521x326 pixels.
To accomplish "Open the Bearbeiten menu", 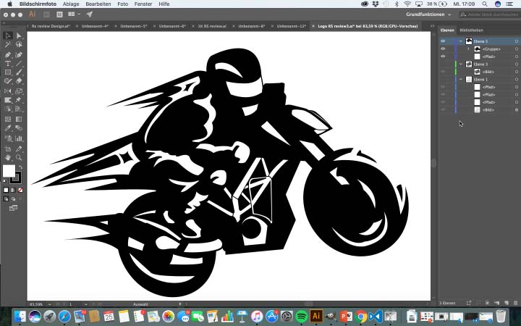I will click(x=98, y=4).
